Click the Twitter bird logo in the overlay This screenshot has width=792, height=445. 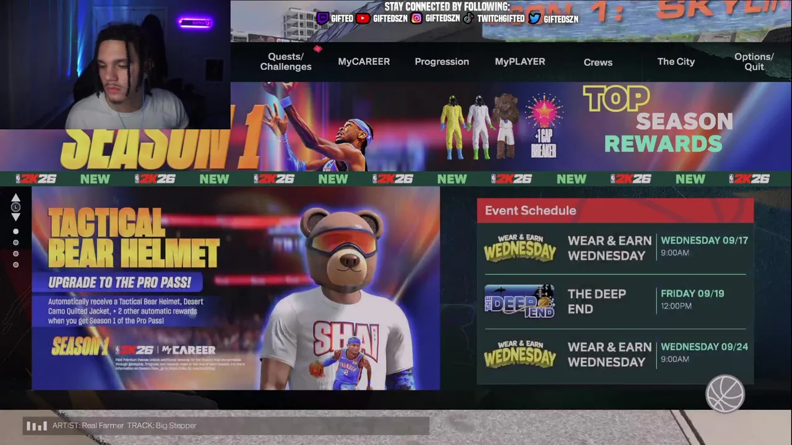(535, 19)
